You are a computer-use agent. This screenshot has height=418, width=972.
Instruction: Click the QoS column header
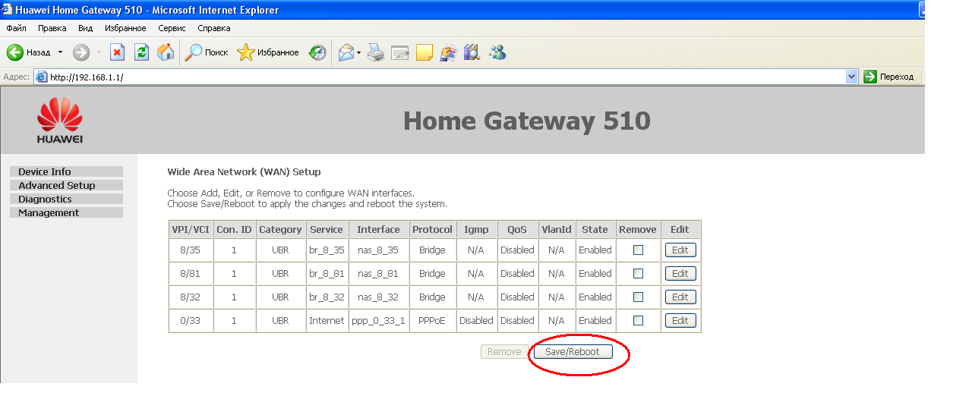517,229
